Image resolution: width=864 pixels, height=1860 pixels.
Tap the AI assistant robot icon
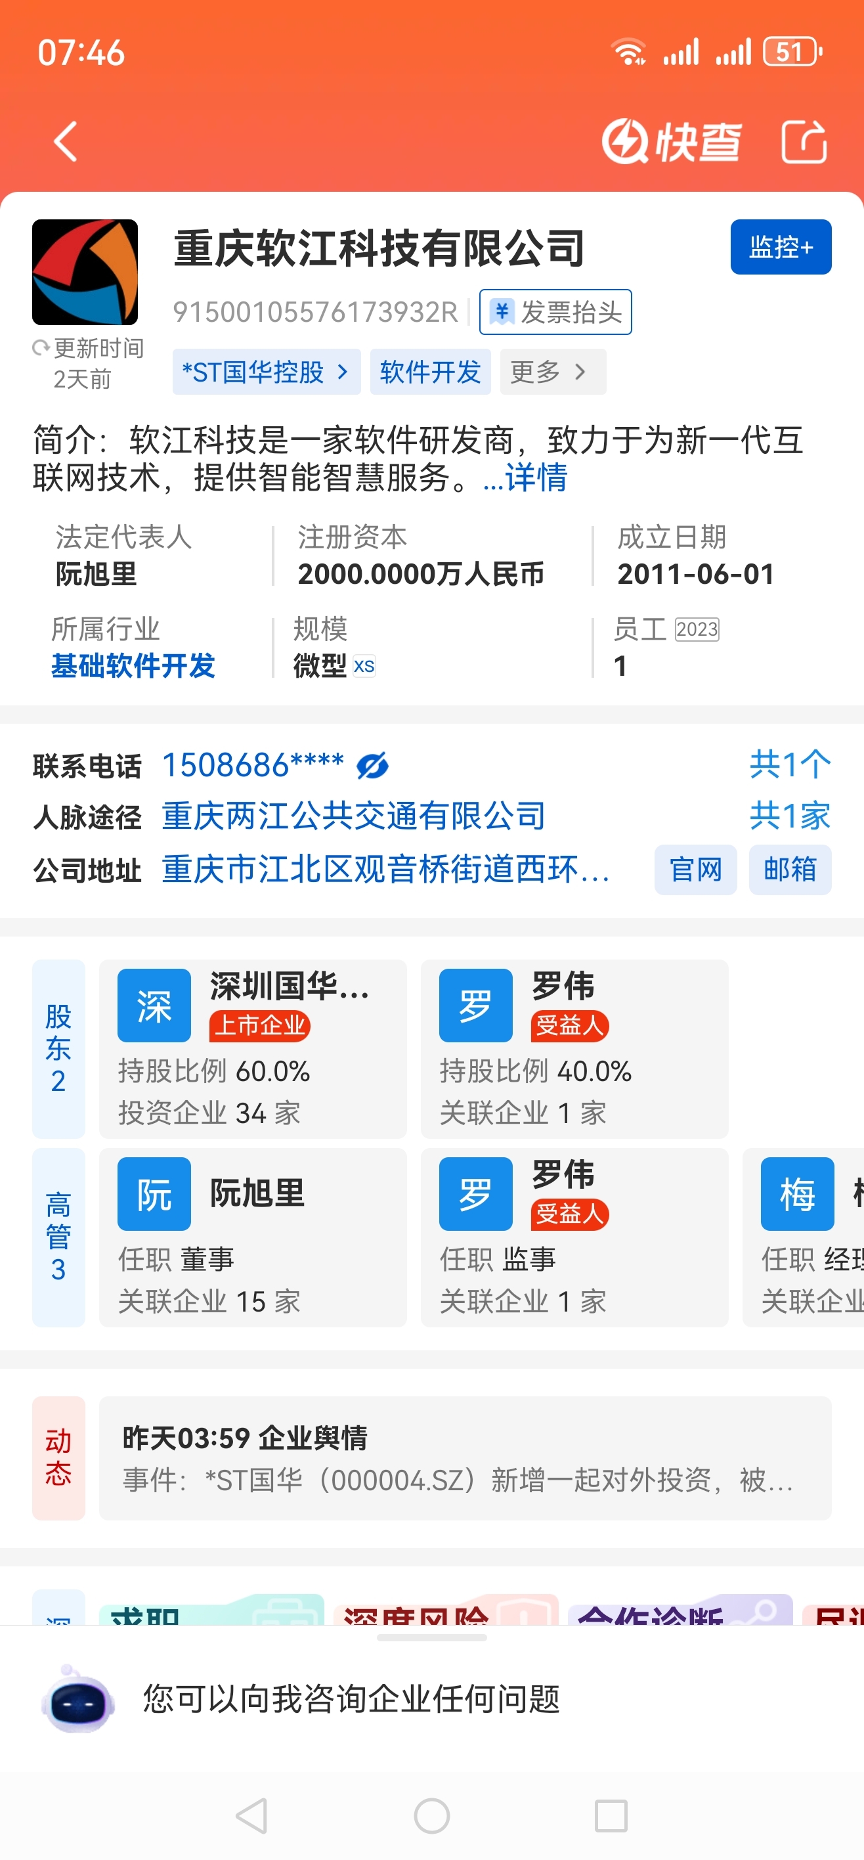[78, 1699]
